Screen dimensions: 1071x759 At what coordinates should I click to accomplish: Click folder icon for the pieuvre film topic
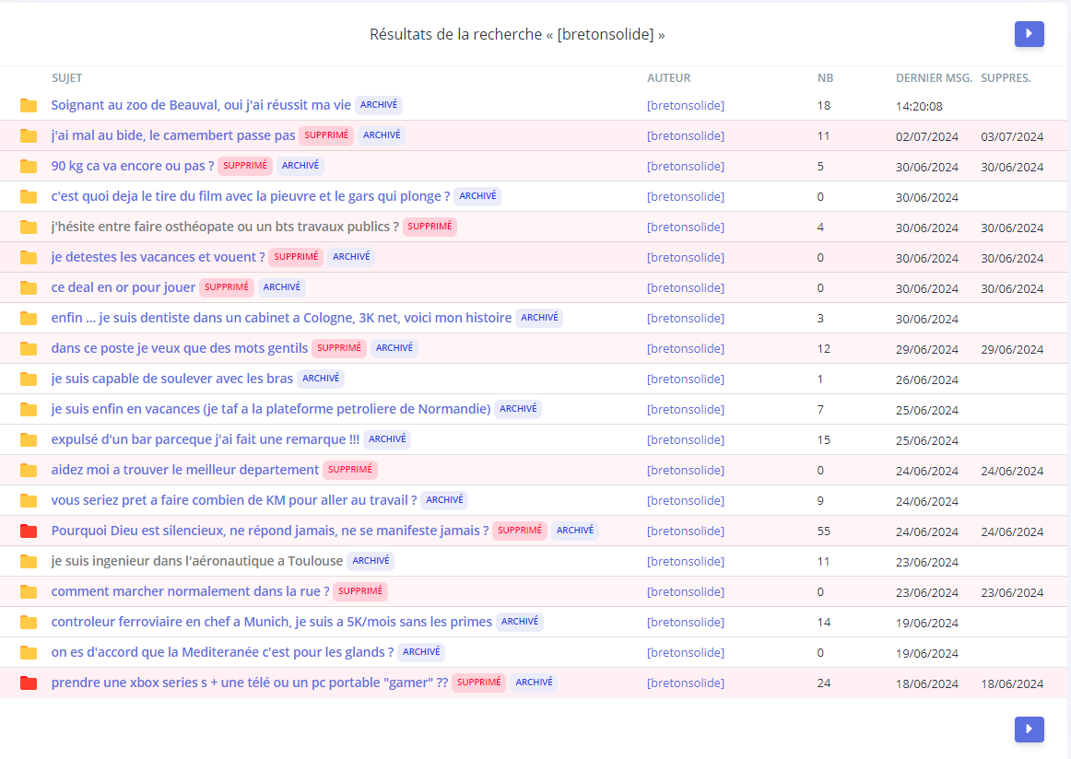29,196
